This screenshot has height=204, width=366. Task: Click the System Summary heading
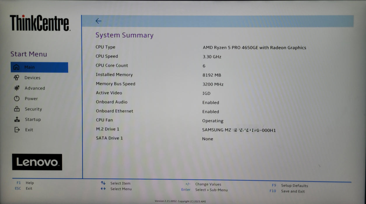[x=125, y=35]
